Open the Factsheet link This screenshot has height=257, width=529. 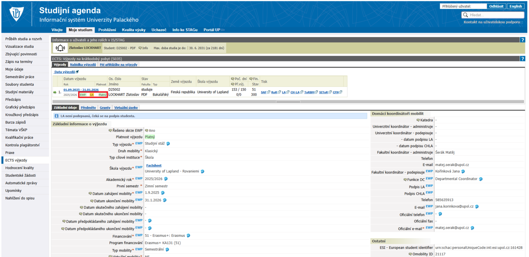tap(154, 166)
